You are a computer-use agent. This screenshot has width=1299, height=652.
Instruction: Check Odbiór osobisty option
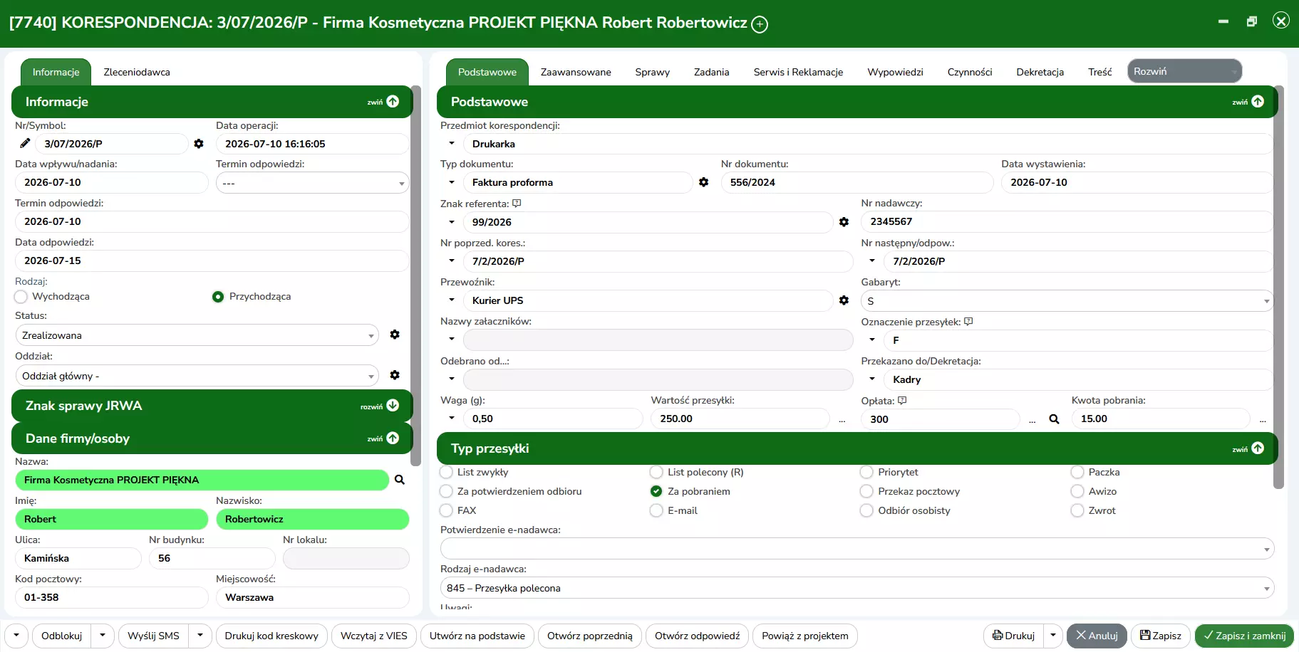(866, 510)
